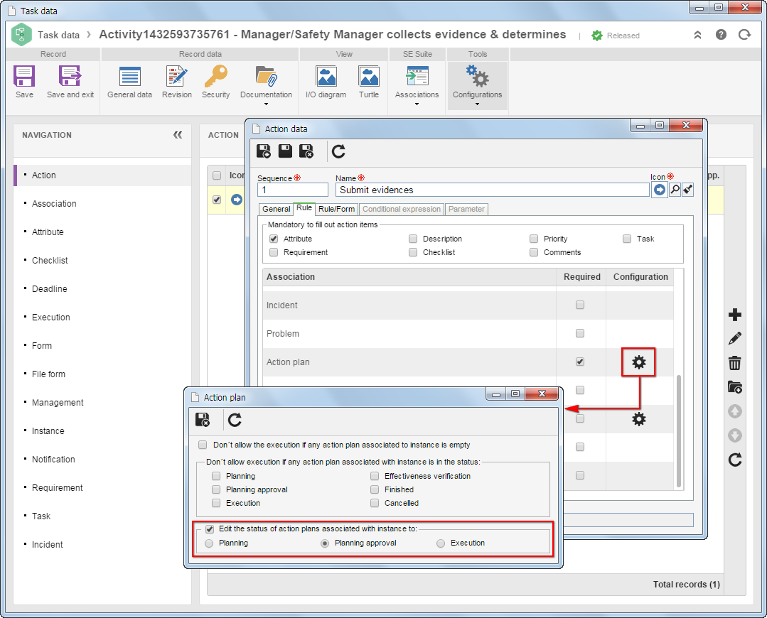This screenshot has width=767, height=618.
Task: Enable the Description mandatory checkbox
Action: point(413,239)
